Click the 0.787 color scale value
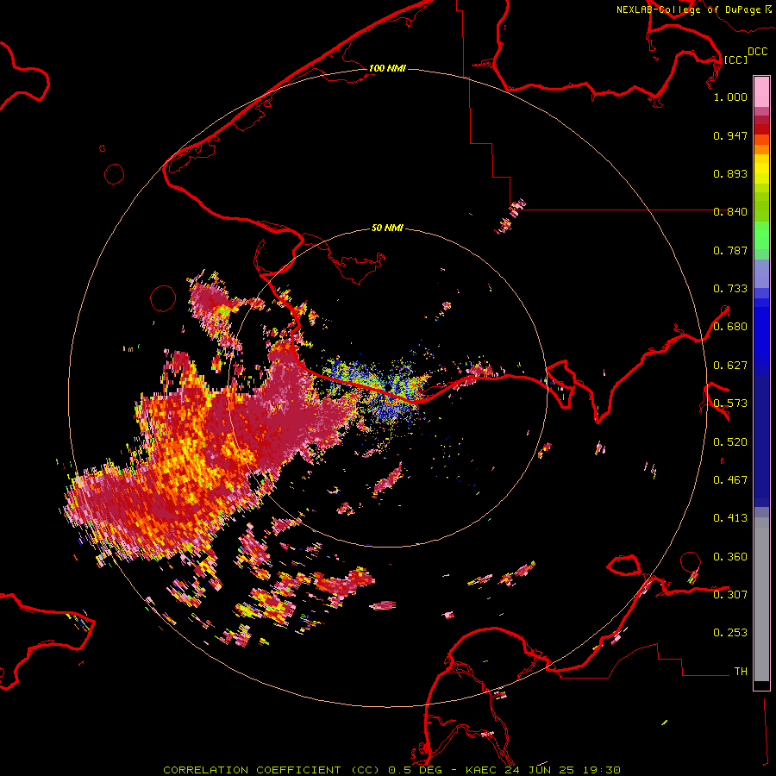This screenshot has height=776, width=776. click(x=730, y=250)
